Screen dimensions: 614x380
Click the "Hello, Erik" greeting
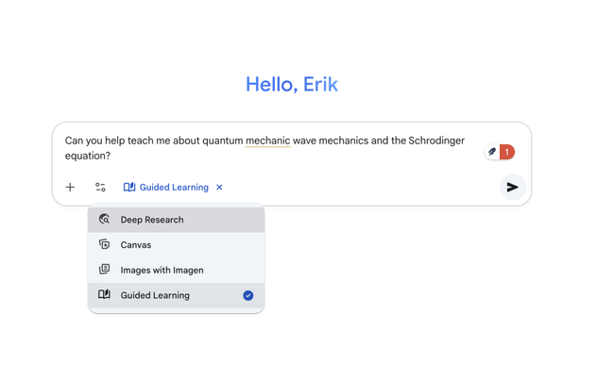point(291,85)
